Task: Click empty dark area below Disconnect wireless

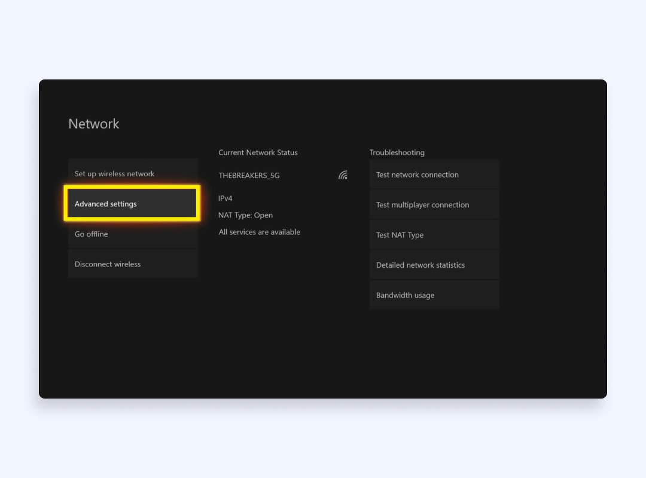Action: click(132, 335)
